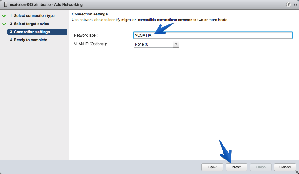Click green checkmark beside Select connection type
Image resolution: width=299 pixels, height=174 pixels.
4,15
